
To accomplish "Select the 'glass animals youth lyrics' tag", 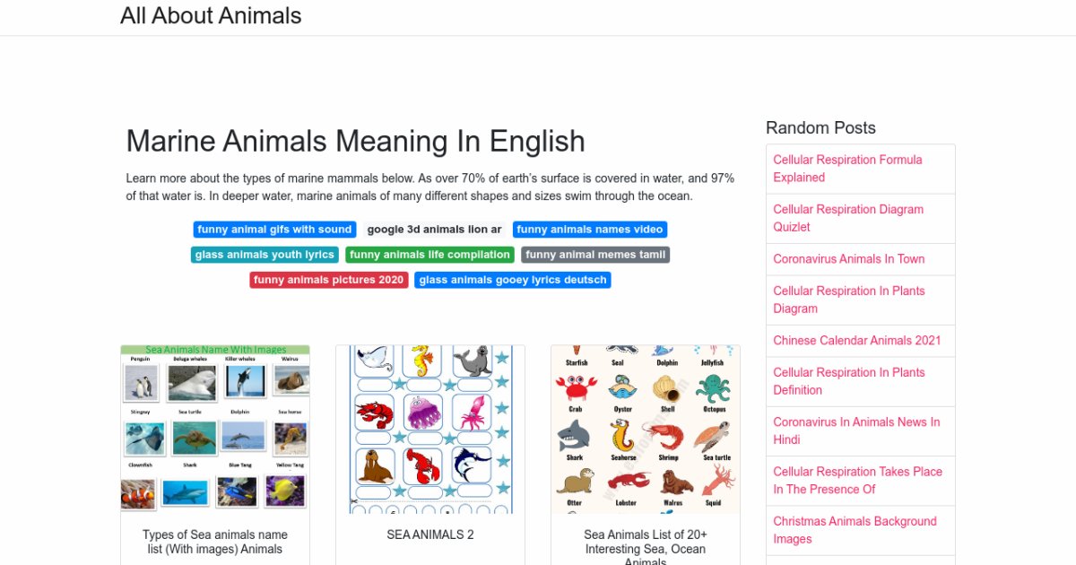I will tap(265, 255).
